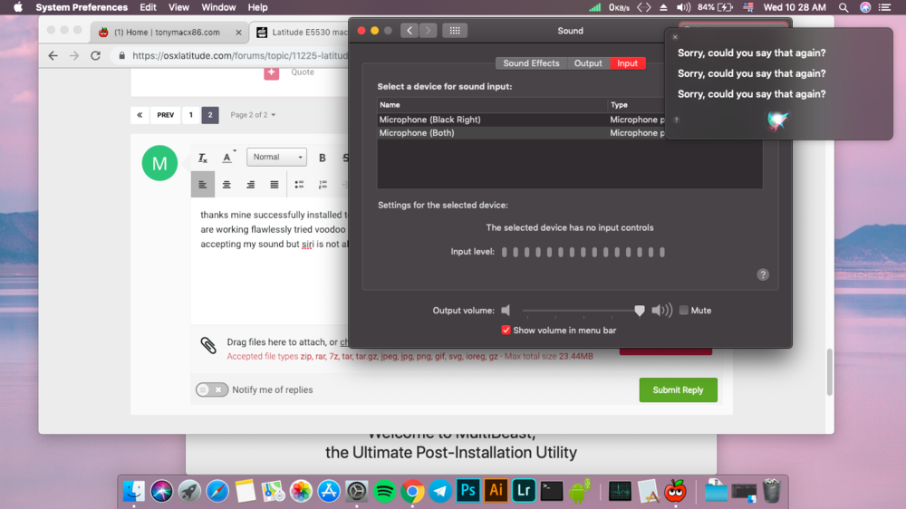The width and height of the screenshot is (906, 509).
Task: Insert a bulleted list in editor
Action: click(299, 185)
